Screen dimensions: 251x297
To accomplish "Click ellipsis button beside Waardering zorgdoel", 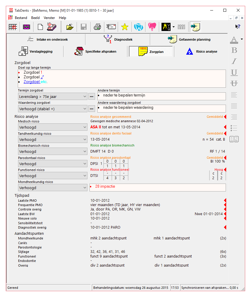I will coord(92,109).
